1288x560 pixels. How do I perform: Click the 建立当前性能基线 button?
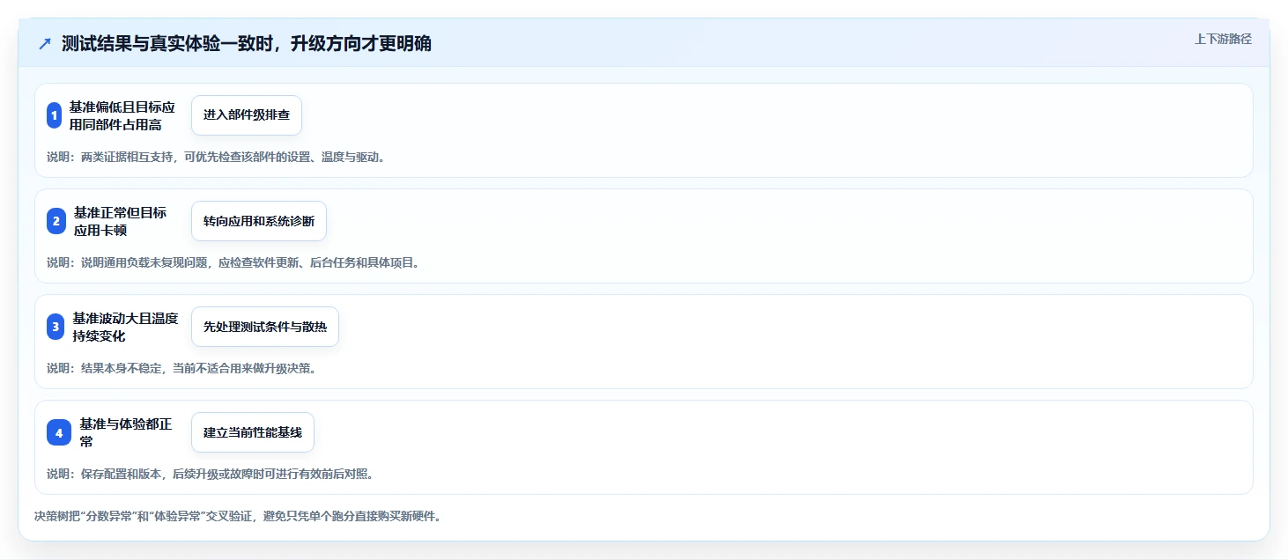[253, 432]
